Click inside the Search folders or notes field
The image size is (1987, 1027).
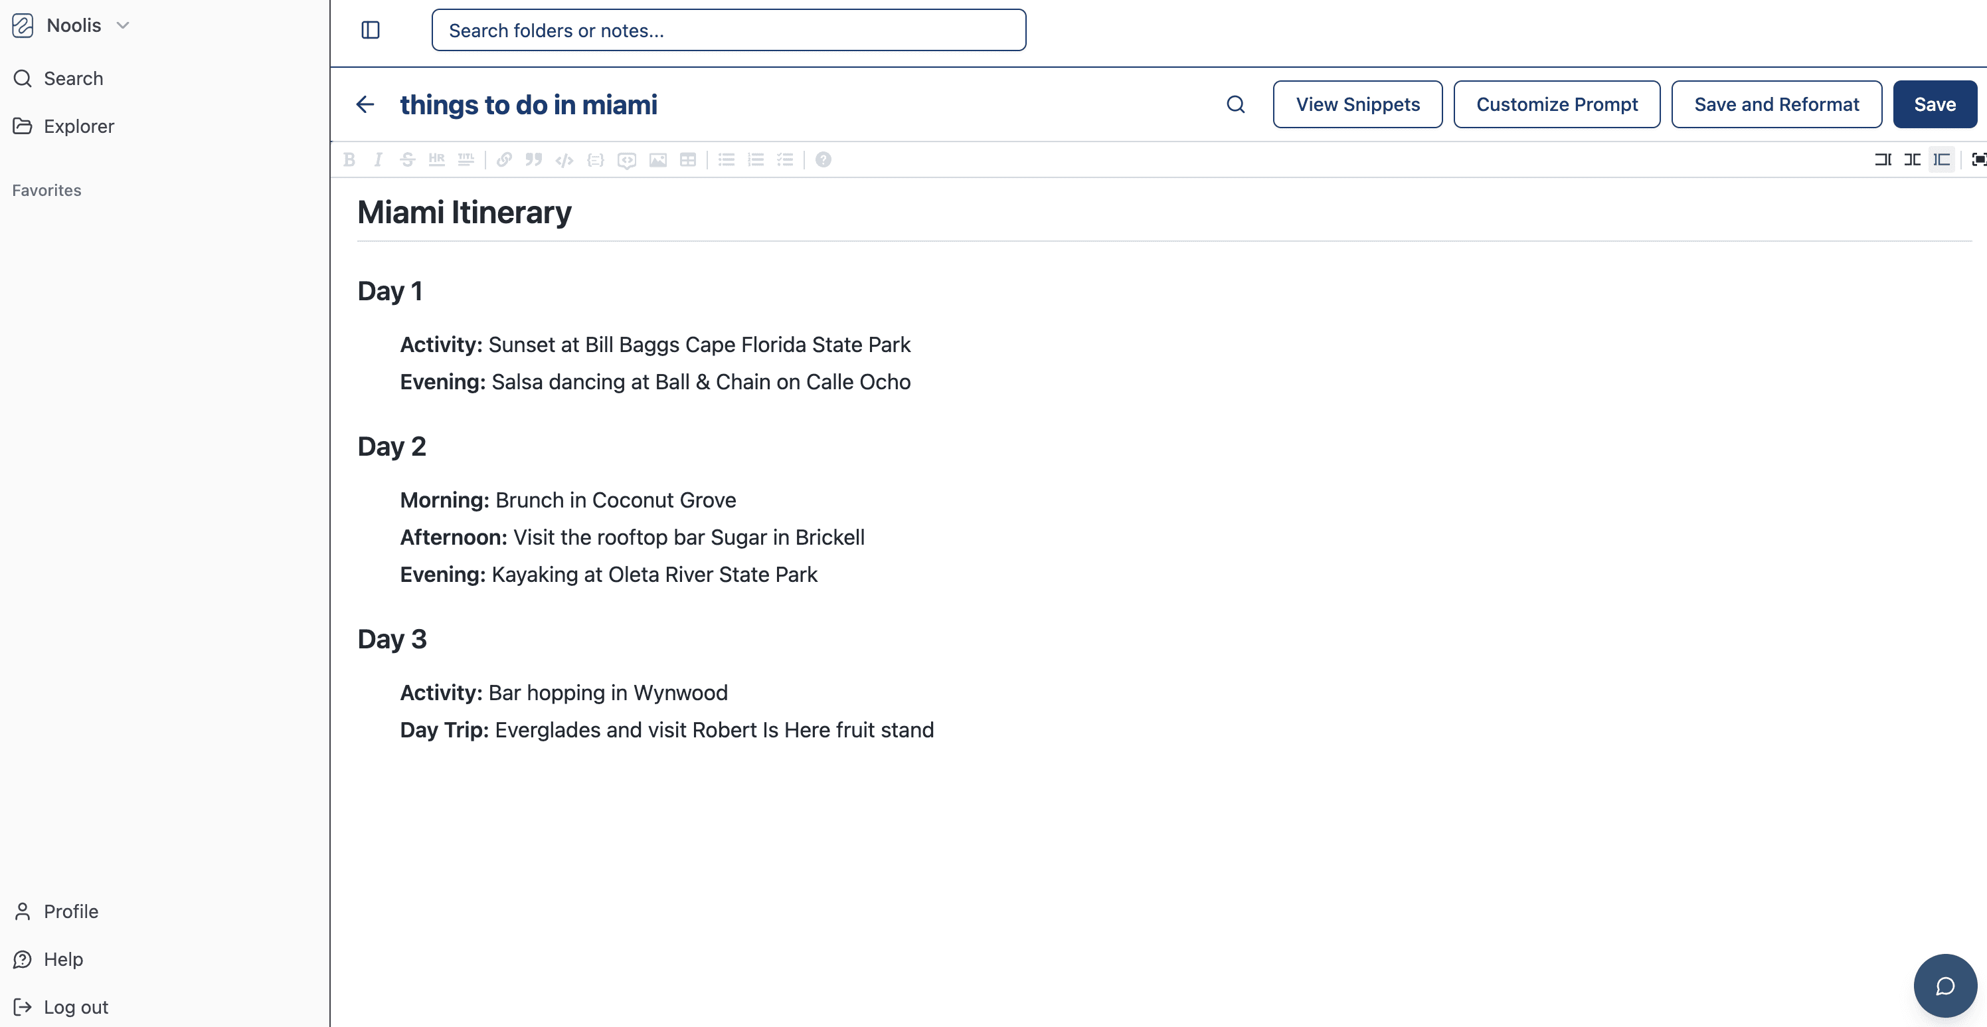pos(728,30)
